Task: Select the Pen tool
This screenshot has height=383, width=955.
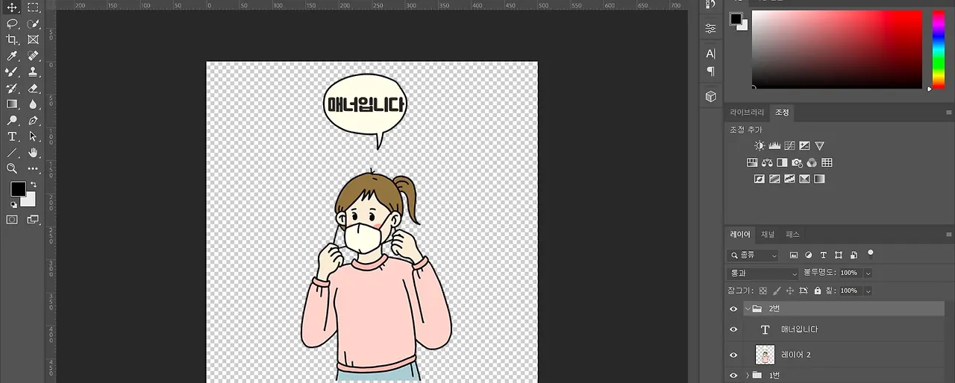Action: [33, 120]
